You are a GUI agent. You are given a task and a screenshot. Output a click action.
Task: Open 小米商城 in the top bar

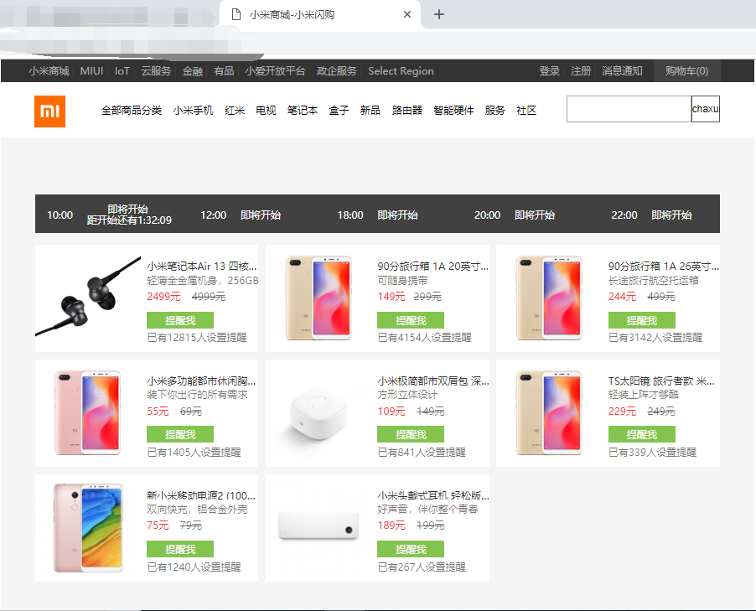tap(49, 71)
